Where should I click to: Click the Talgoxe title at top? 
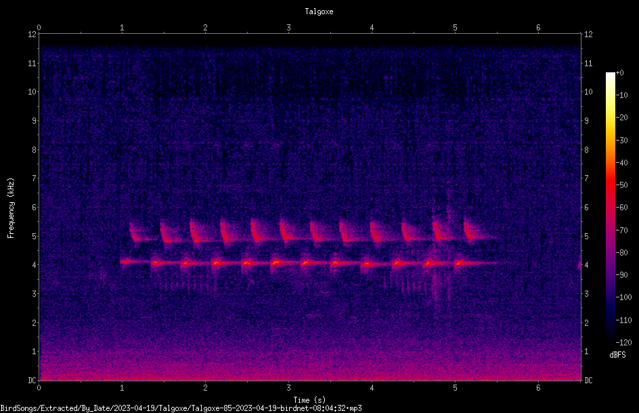coord(319,11)
